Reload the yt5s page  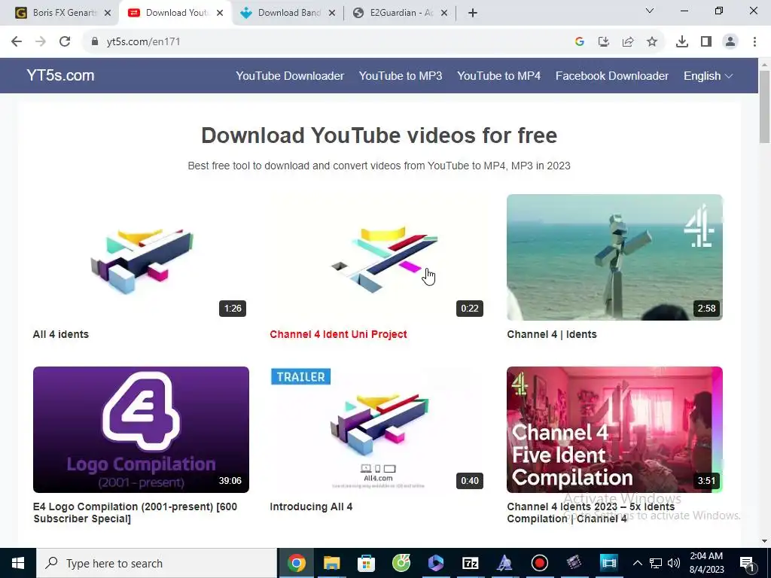tap(65, 42)
